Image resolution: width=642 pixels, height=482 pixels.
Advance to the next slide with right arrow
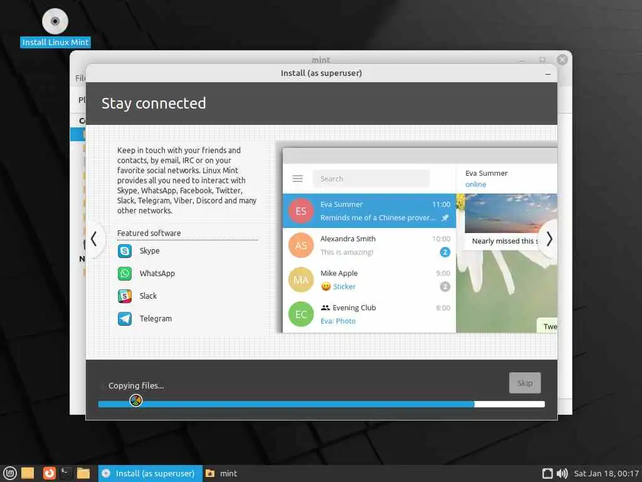549,239
